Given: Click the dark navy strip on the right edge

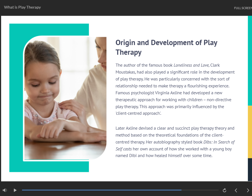Looking at the screenshot, I should point(250,169).
